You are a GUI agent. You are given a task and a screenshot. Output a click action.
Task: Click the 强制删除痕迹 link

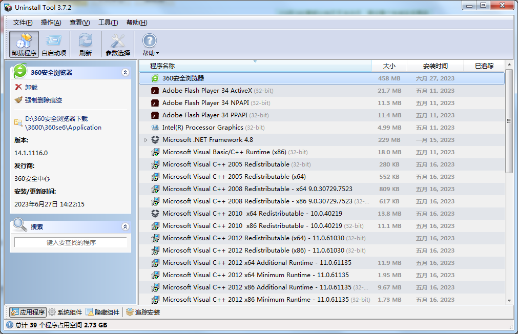click(x=44, y=100)
